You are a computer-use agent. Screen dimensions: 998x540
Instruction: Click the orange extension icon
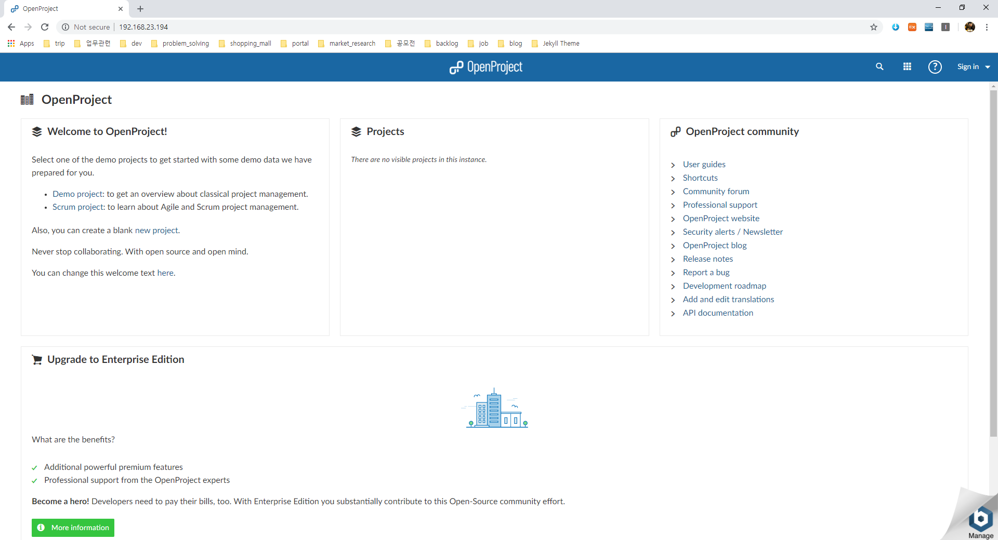912,27
